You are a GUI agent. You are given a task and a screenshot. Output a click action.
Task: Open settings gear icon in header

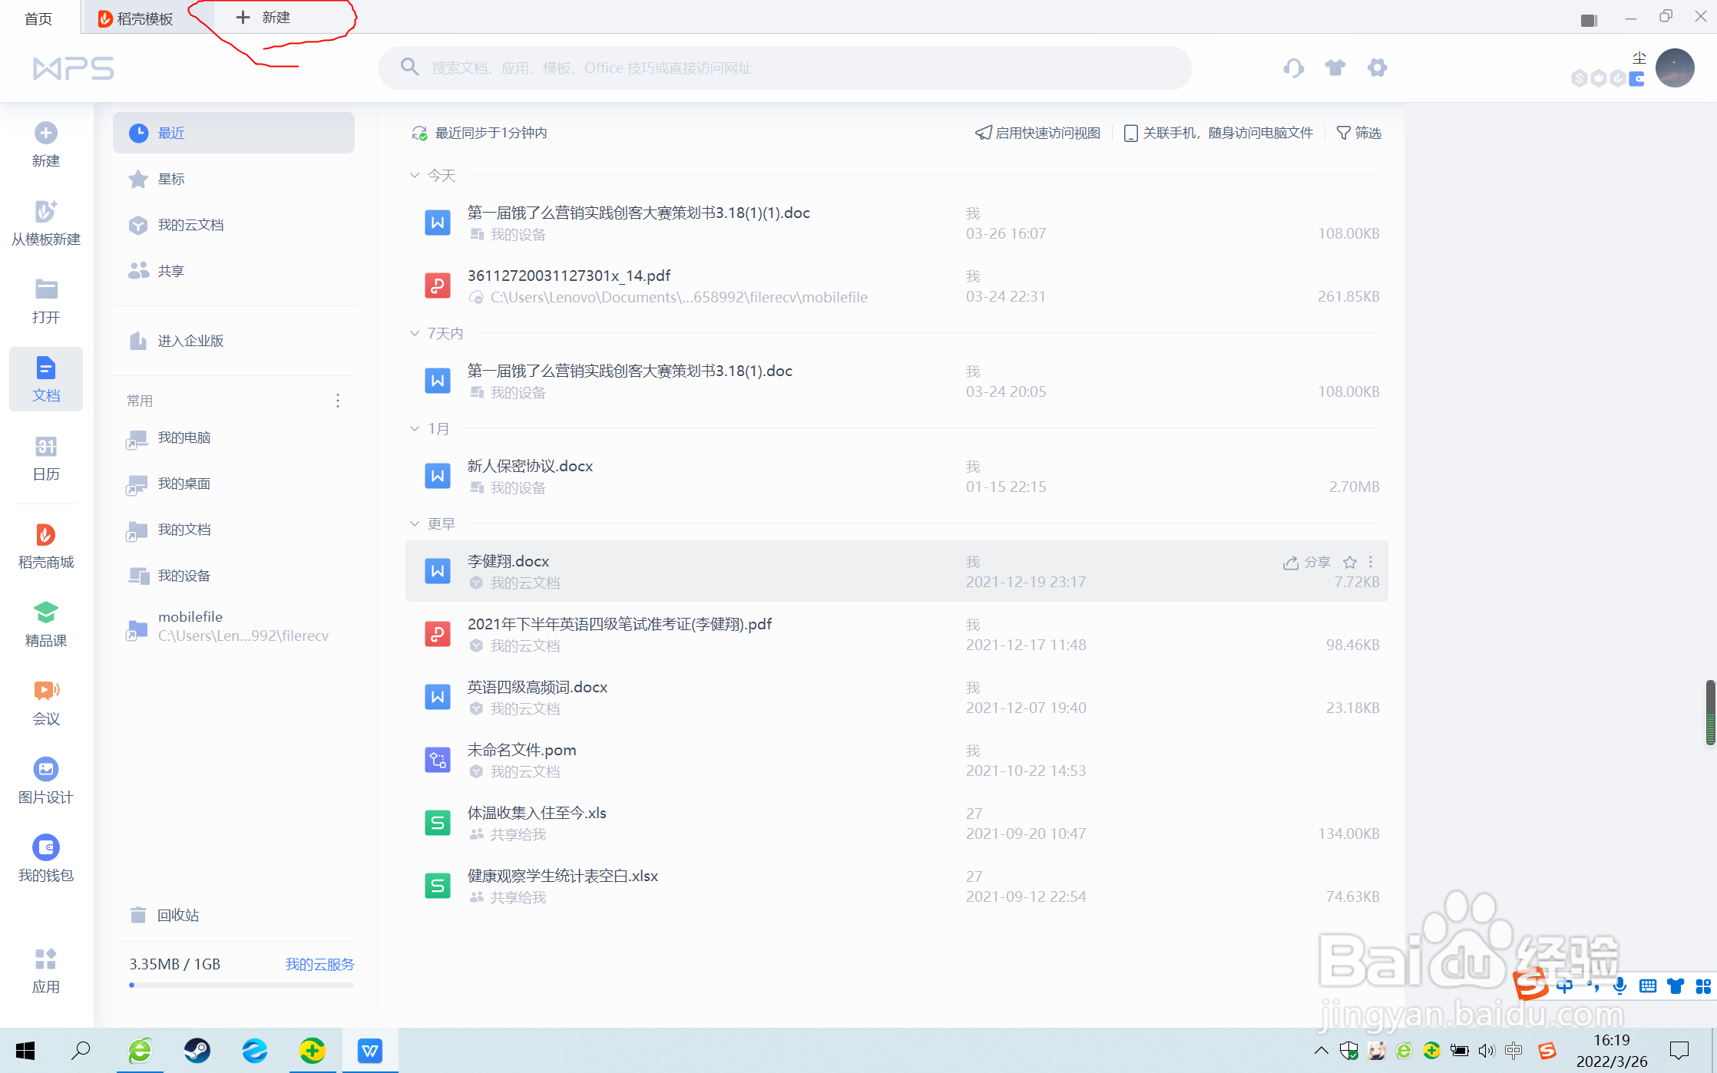1378,68
